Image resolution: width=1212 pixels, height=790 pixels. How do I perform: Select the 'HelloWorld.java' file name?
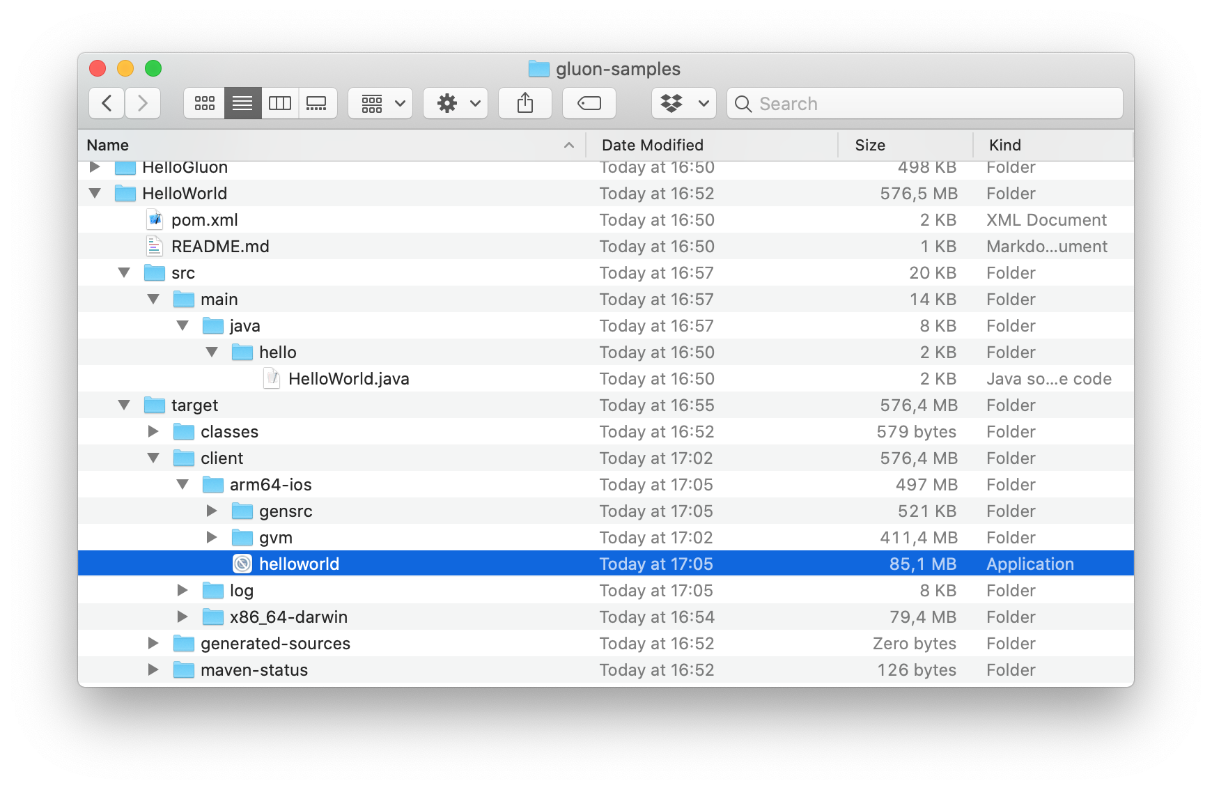pyautogui.click(x=349, y=379)
